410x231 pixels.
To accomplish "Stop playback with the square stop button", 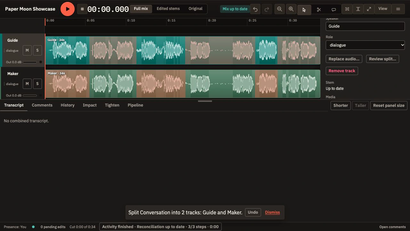I will point(82,9).
